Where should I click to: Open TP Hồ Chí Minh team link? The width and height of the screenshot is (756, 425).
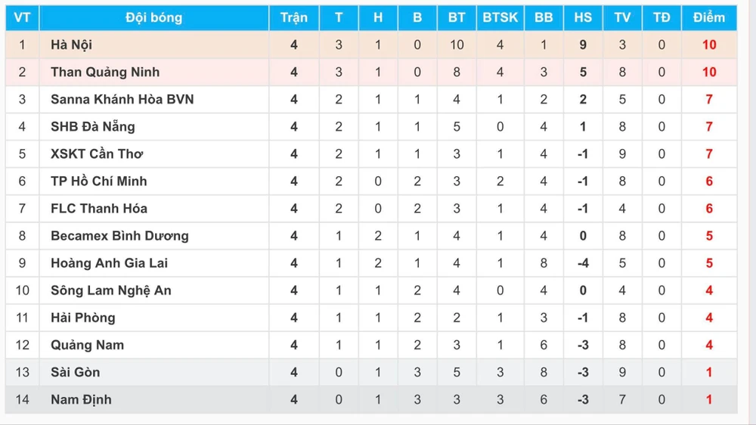[98, 181]
